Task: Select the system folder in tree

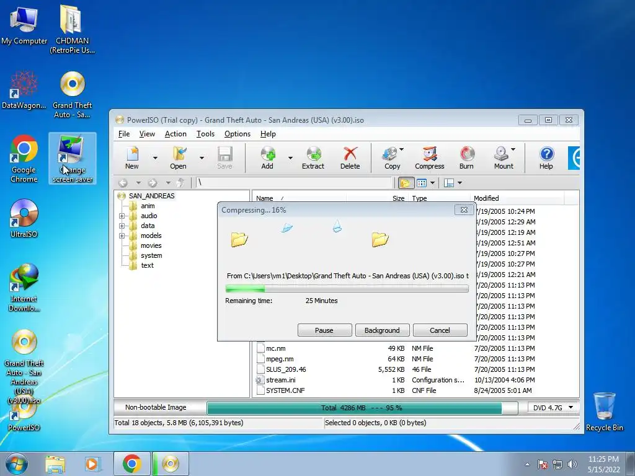Action: coord(151,256)
